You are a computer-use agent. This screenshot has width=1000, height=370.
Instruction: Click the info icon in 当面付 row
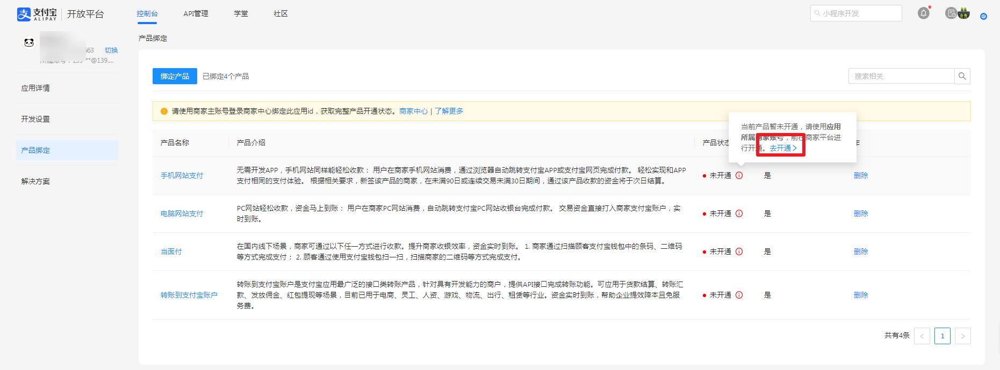(739, 251)
